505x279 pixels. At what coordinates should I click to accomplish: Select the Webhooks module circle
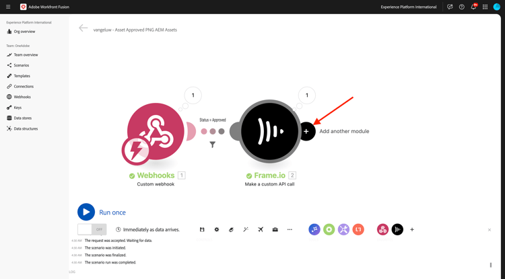(x=156, y=131)
